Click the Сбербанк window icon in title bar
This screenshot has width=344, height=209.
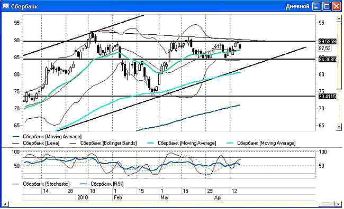(6, 6)
